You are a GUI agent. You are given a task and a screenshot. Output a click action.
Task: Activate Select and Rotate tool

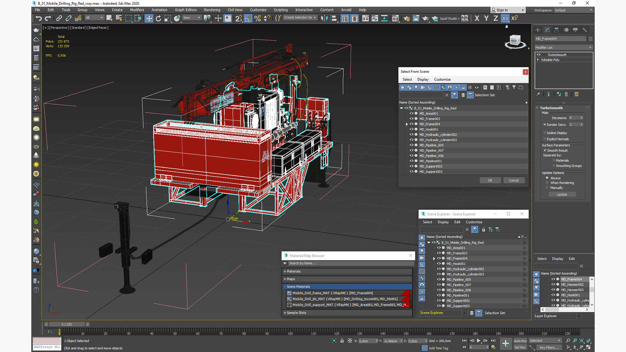click(x=158, y=18)
